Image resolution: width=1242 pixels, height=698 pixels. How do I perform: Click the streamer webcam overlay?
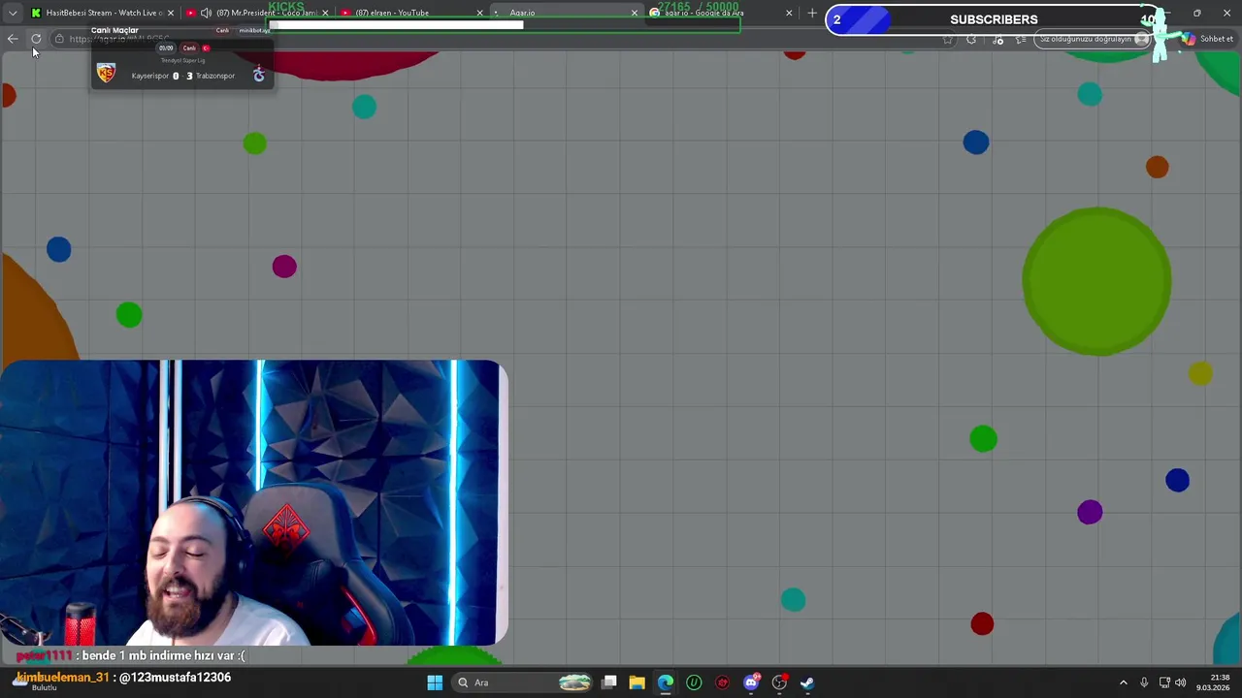click(252, 502)
